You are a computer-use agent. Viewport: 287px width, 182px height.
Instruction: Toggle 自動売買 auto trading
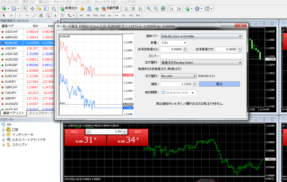pyautogui.click(x=110, y=8)
